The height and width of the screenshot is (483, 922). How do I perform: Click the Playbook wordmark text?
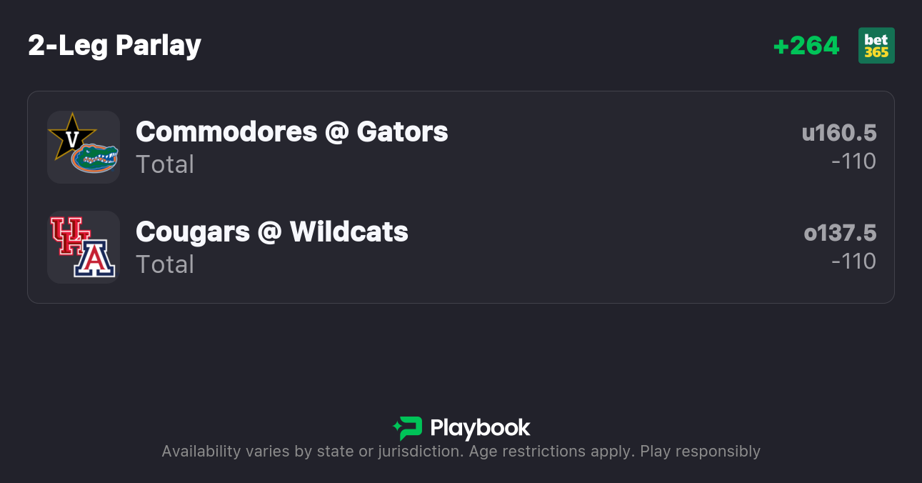(x=480, y=428)
